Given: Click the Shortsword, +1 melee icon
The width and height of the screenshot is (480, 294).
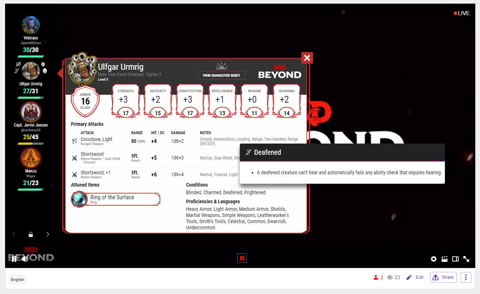Looking at the screenshot, I should (x=75, y=175).
